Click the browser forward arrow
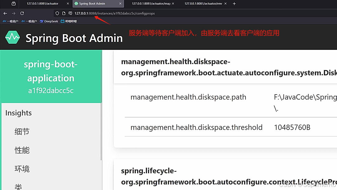This screenshot has height=190, width=337. (13, 13)
